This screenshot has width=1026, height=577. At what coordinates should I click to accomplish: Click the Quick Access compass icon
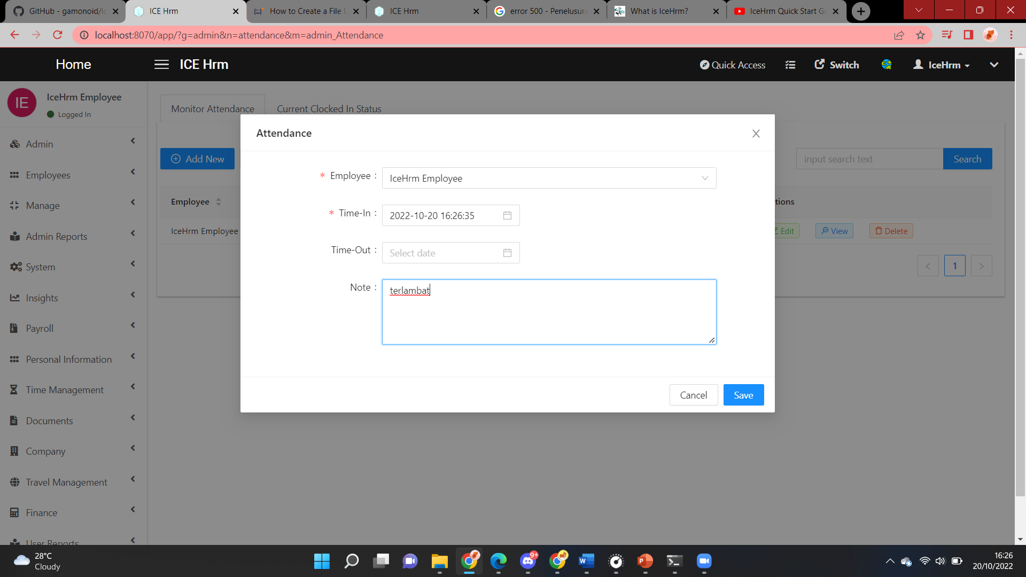705,65
